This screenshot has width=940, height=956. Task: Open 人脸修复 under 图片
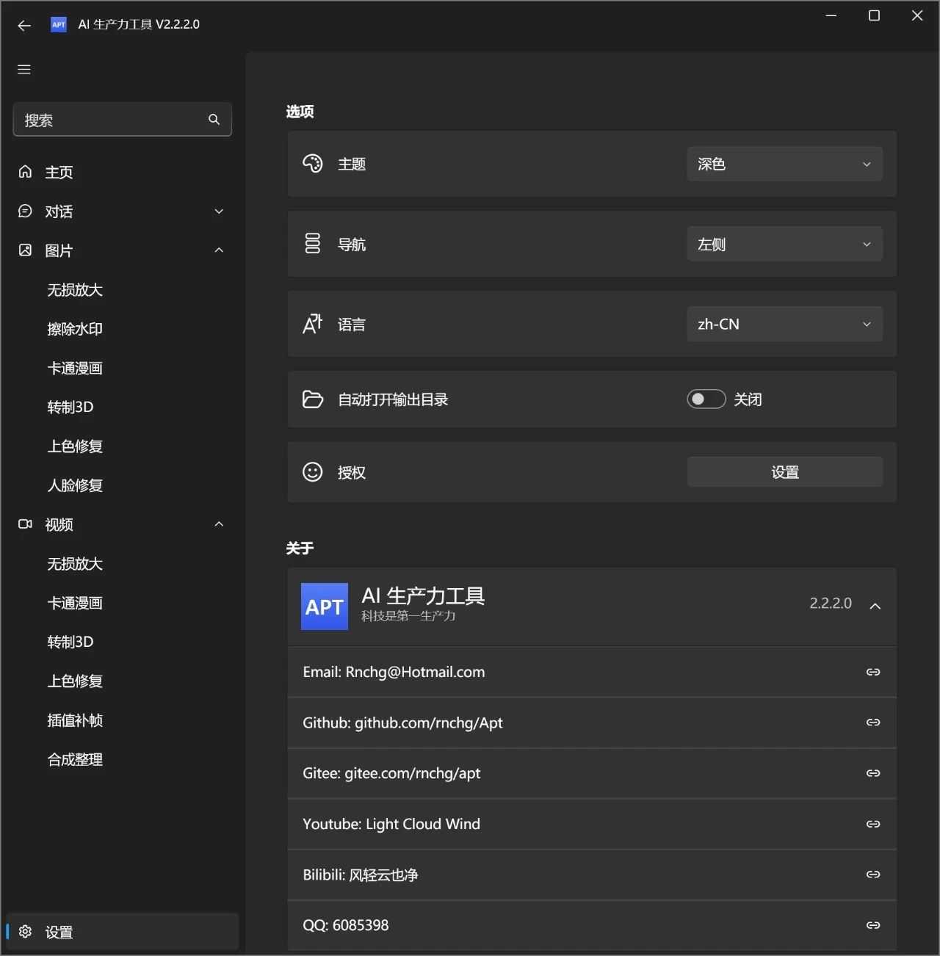coord(75,485)
